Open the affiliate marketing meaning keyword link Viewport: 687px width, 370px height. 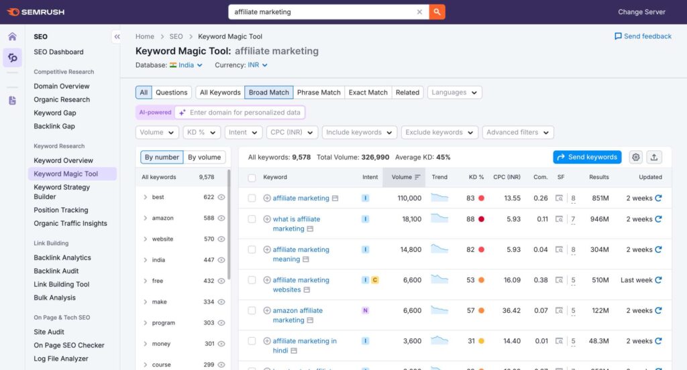tap(301, 255)
